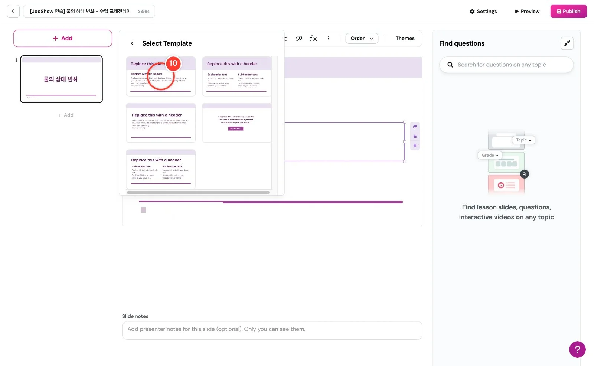This screenshot has width=594, height=366.
Task: Click the search for questions field
Action: (x=506, y=65)
